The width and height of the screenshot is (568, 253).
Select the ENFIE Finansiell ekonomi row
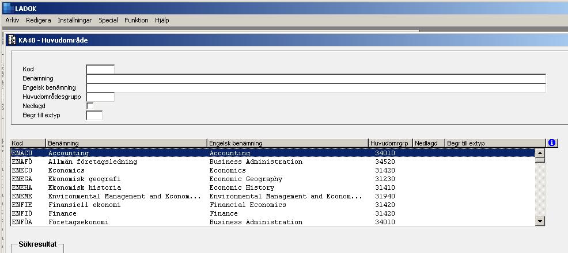(273, 205)
